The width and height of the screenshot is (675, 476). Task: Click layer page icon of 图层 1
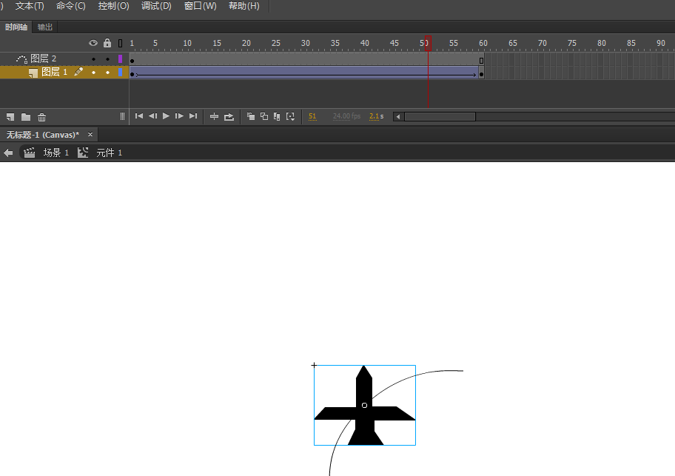[33, 73]
